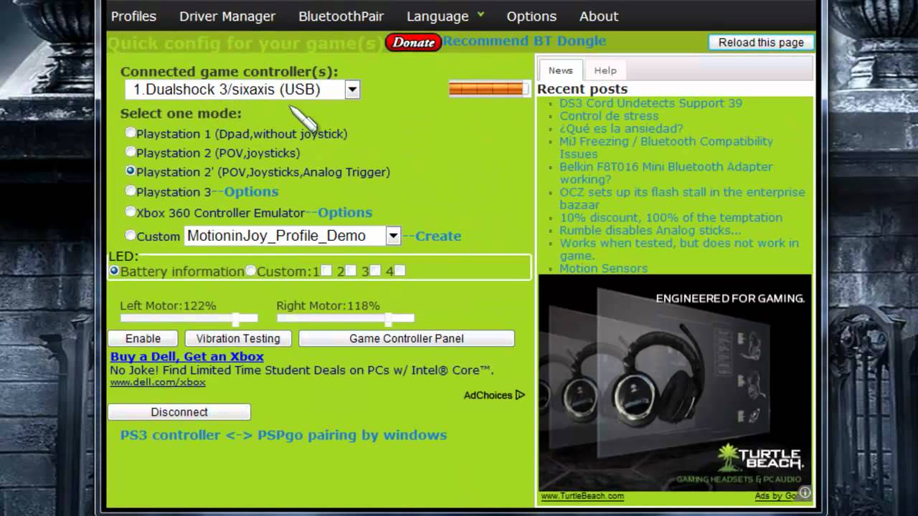Click the Create custom profile link
Screen dimensions: 918x516
[x=438, y=236]
